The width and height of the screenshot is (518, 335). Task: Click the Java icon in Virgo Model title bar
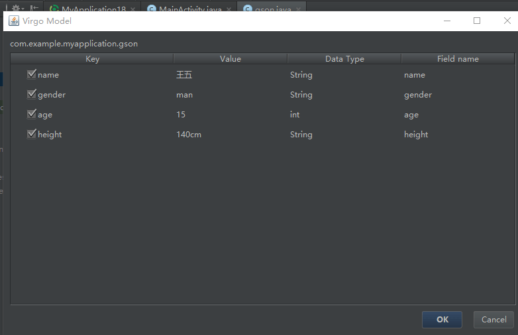click(x=13, y=21)
